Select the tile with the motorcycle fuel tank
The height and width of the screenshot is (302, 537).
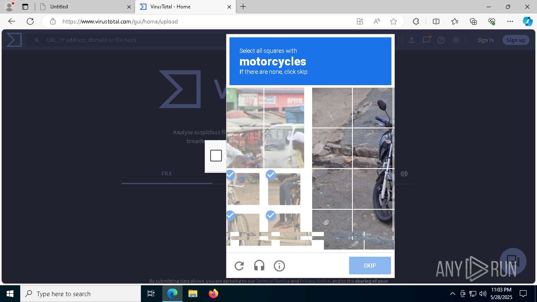(x=373, y=148)
